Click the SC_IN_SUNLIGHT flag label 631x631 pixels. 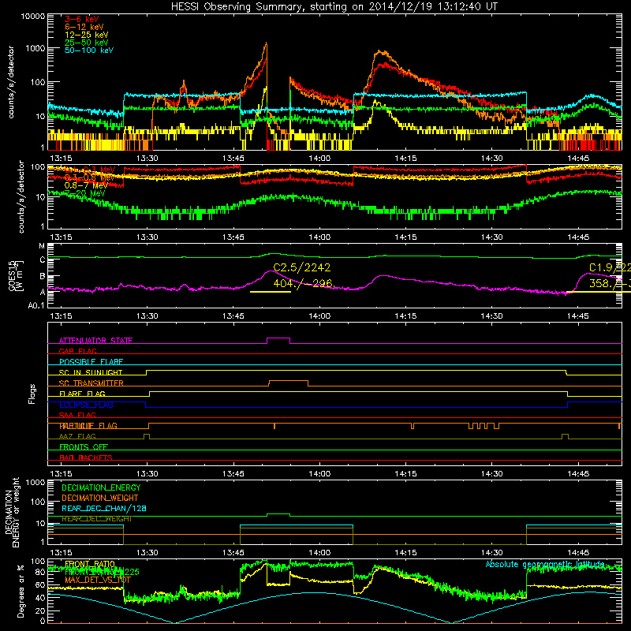point(91,372)
